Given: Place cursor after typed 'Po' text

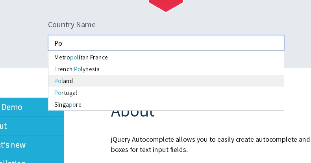Looking at the screenshot, I should coord(63,43).
